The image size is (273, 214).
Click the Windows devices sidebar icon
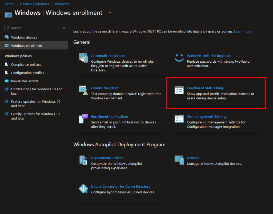tap(7, 37)
